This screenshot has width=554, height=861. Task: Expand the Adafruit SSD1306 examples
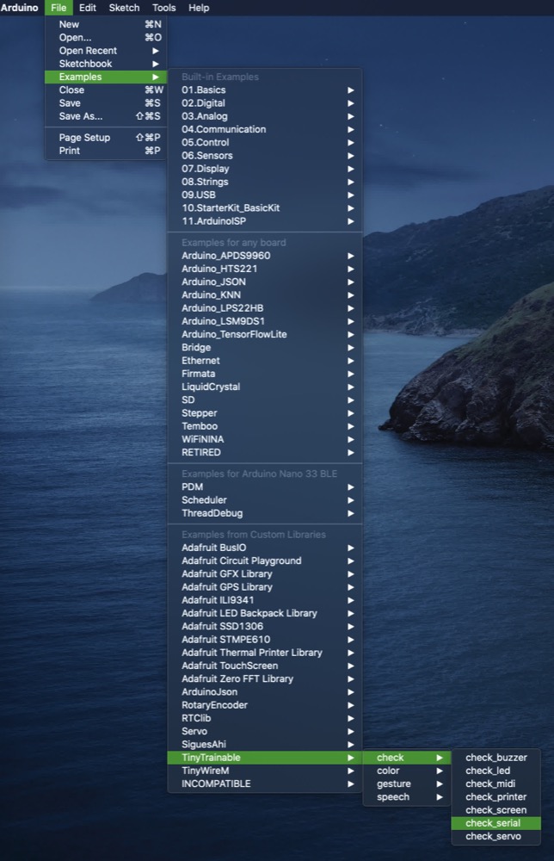pyautogui.click(x=222, y=626)
